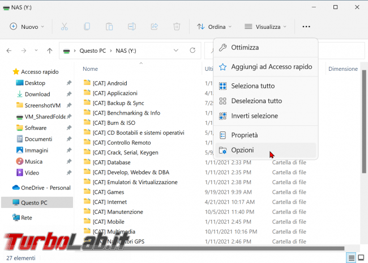Click the Cut scissors icon
368x263 pixels.
[x=65, y=27]
